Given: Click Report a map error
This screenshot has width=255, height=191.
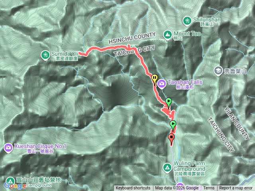Looking at the screenshot, I should click(x=235, y=188).
